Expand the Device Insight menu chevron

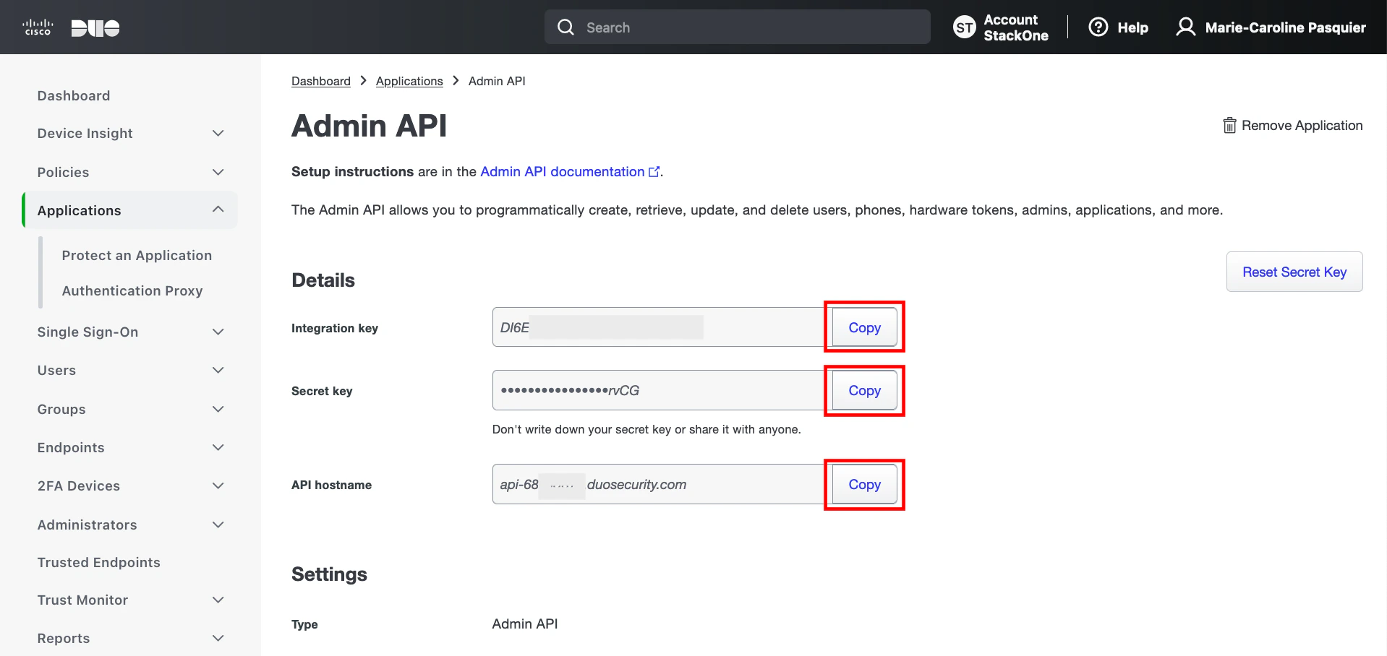pos(218,133)
